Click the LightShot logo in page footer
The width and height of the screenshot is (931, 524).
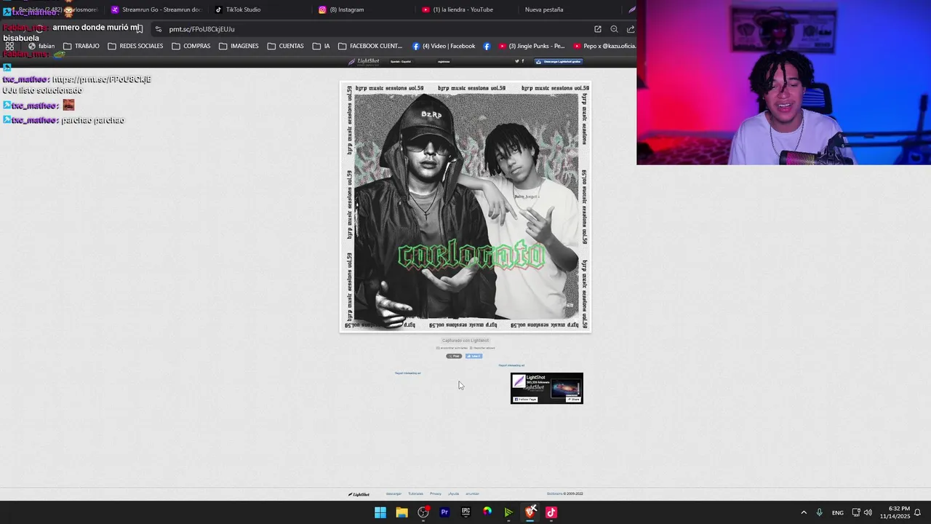(x=359, y=494)
